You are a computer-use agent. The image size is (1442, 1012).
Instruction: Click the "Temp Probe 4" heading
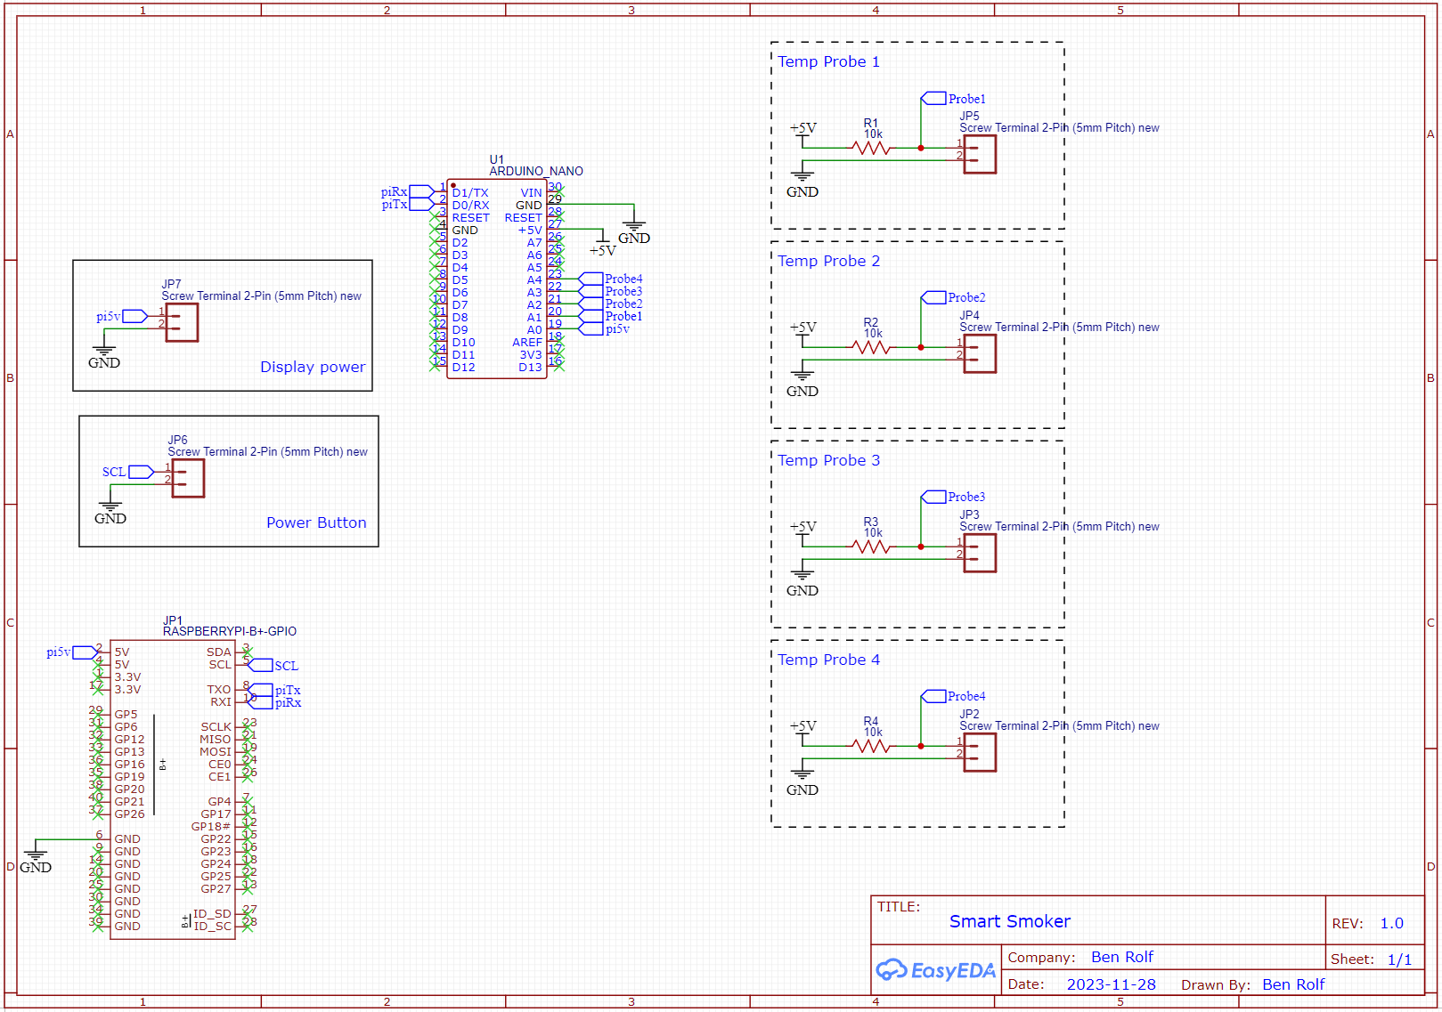click(x=828, y=660)
